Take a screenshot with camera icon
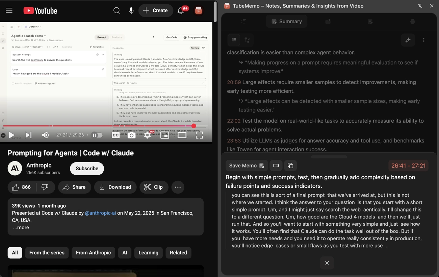The height and width of the screenshot is (277, 439). click(x=131, y=135)
